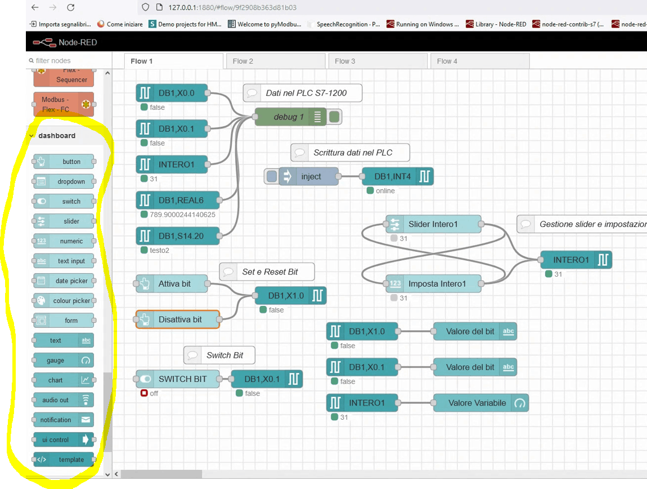The height and width of the screenshot is (489, 647).
Task: Select the debug 1 node body
Action: tap(290, 117)
